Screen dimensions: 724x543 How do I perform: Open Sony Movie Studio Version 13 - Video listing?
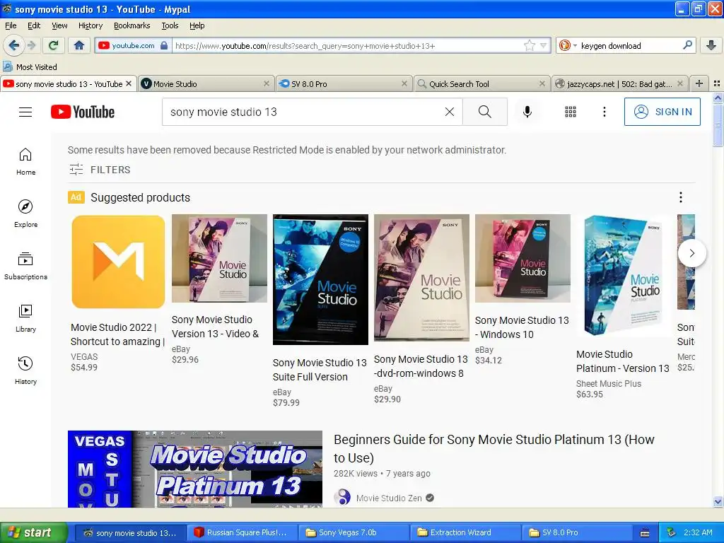(x=219, y=289)
